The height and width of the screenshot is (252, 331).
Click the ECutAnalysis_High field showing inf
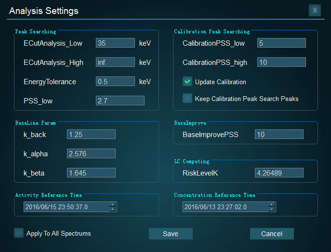pos(115,62)
